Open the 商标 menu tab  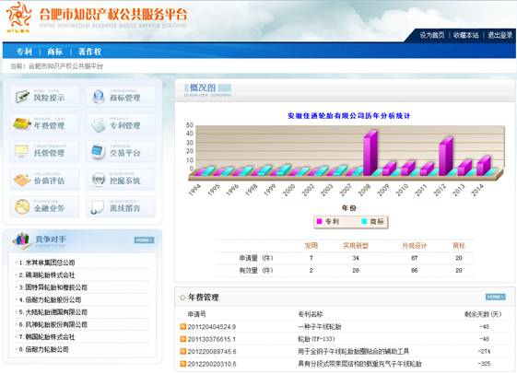(x=54, y=52)
